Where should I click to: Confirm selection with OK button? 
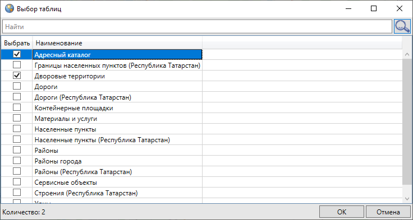click(x=342, y=212)
